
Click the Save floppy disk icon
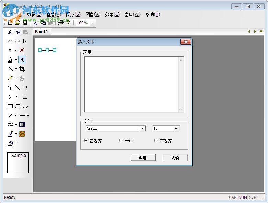(x=25, y=23)
